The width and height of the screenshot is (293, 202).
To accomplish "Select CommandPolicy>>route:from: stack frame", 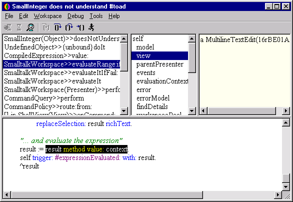I will point(61,106).
